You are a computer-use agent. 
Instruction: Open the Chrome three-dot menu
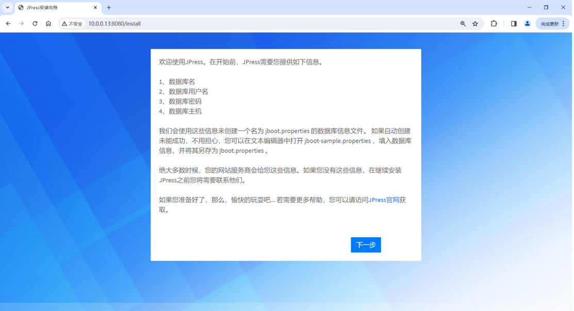(x=564, y=24)
